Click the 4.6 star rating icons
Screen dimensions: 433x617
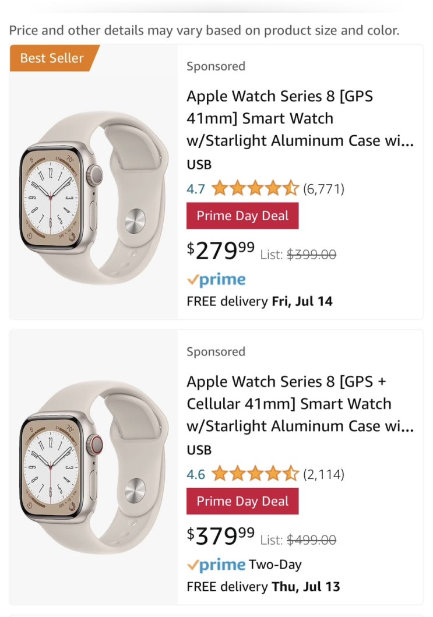[x=255, y=474]
